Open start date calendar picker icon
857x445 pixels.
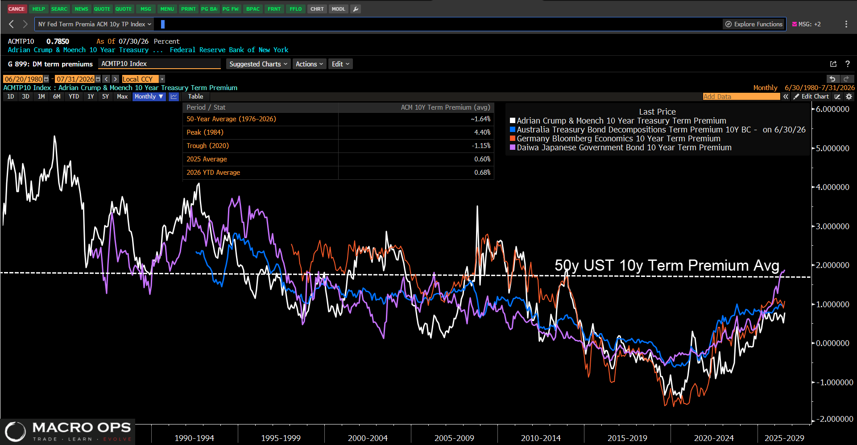46,79
